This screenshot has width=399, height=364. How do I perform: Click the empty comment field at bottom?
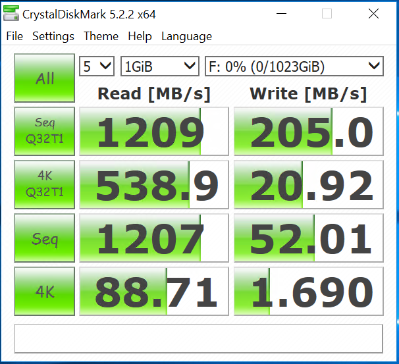(x=198, y=338)
